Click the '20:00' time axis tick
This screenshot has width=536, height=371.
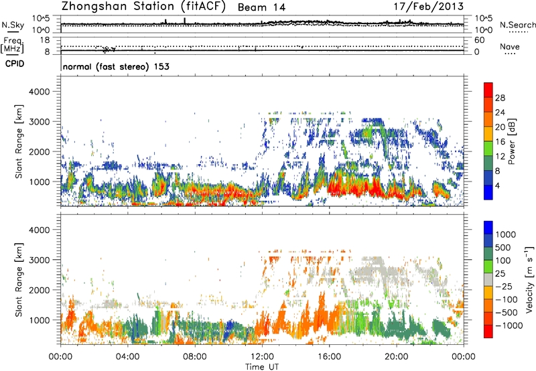coord(397,357)
